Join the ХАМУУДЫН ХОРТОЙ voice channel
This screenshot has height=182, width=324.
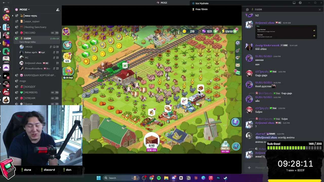pos(37,75)
